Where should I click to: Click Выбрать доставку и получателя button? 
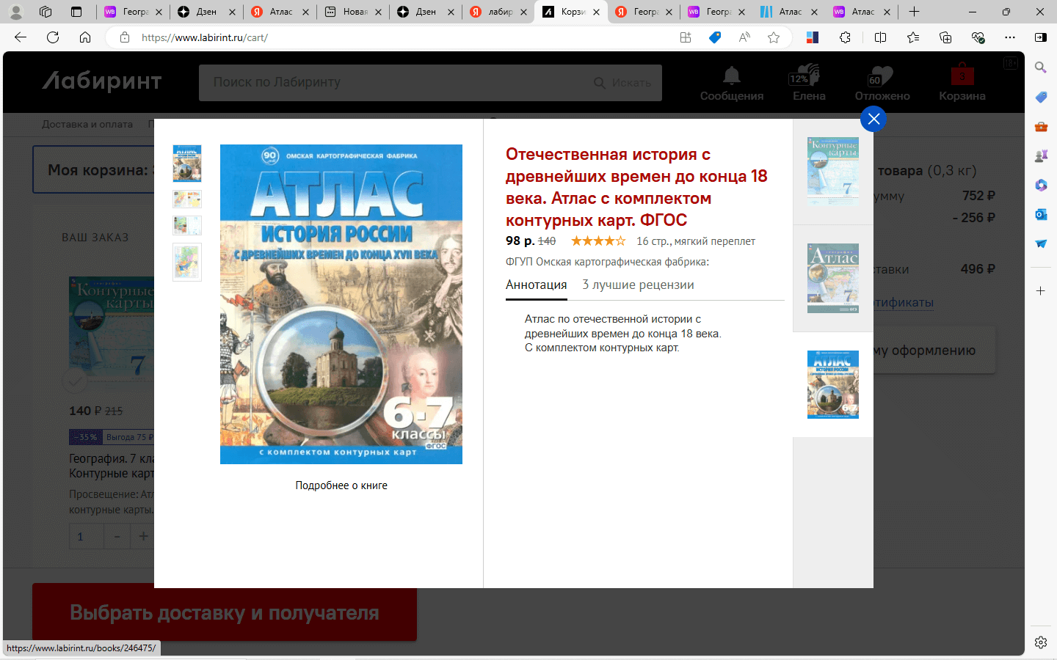pos(225,612)
